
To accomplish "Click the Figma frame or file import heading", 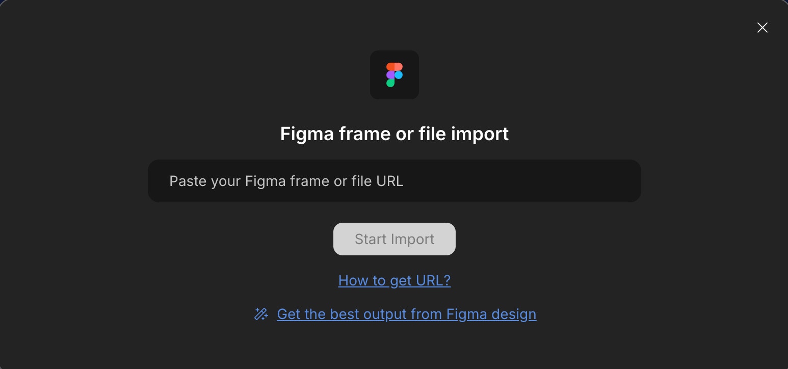I will 394,134.
